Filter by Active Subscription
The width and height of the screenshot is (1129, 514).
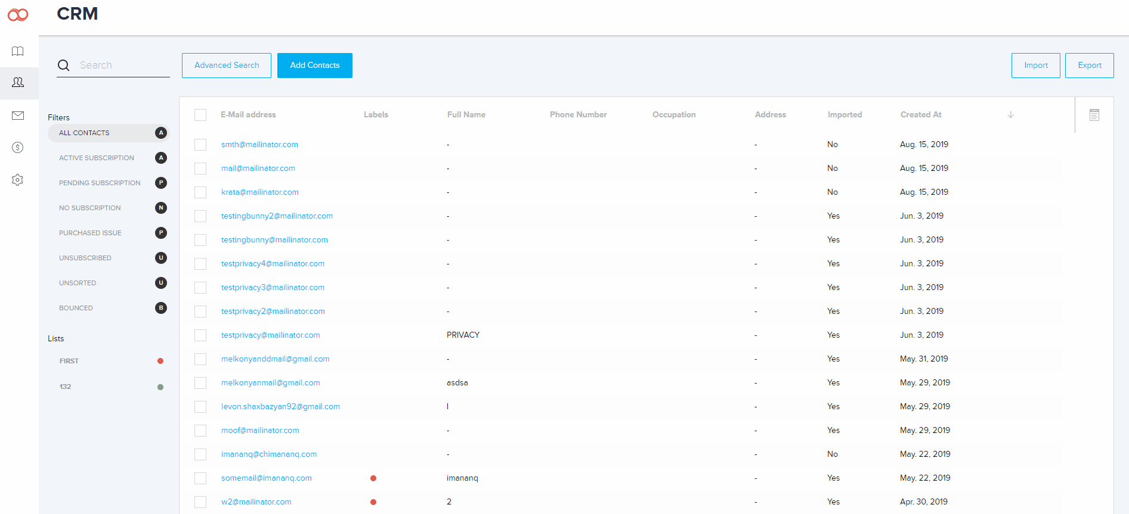97,158
